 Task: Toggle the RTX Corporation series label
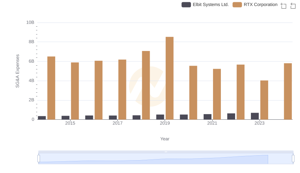[x=260, y=5]
